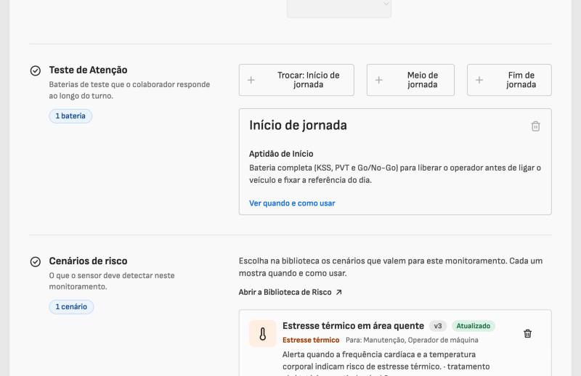This screenshot has width=581, height=376.
Task: Click the Atualizado status badge
Action: click(x=474, y=326)
